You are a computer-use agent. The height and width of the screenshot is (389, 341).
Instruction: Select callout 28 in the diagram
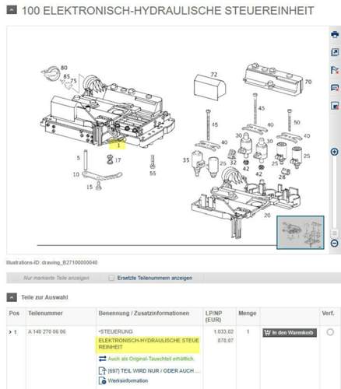click(x=282, y=177)
